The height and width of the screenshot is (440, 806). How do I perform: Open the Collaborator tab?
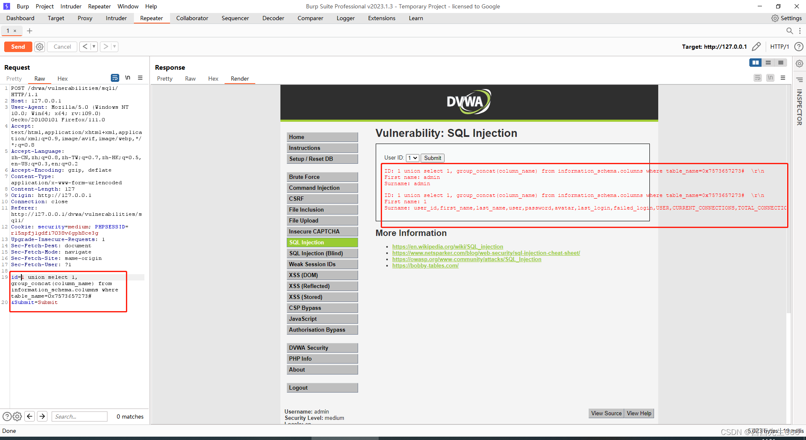tap(192, 18)
